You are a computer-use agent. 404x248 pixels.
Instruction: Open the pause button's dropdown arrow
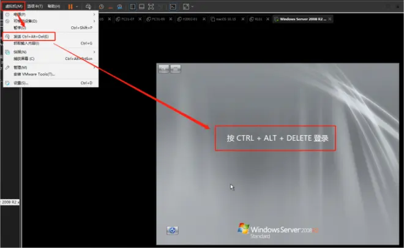click(77, 7)
